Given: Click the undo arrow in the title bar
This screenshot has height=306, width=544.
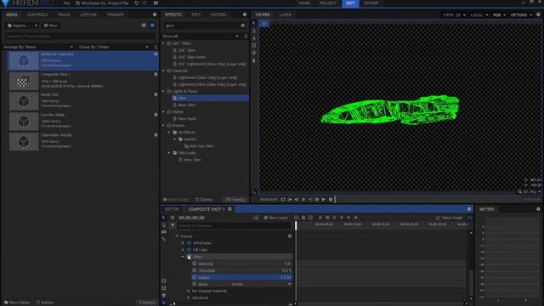Looking at the screenshot, I should coord(136,3).
